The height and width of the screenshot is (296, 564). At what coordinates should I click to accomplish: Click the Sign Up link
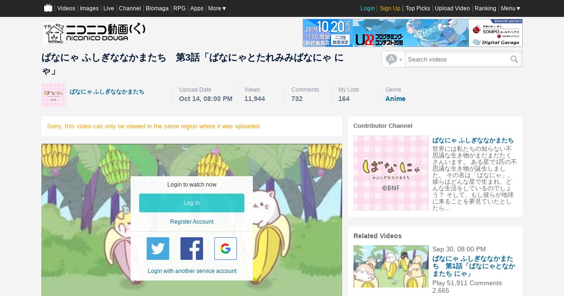tap(390, 8)
